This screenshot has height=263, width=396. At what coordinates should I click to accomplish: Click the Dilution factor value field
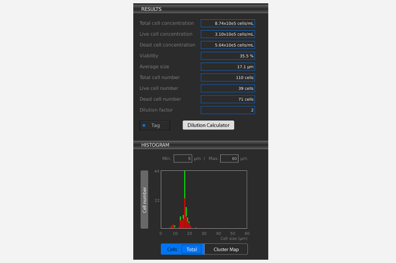click(x=228, y=110)
